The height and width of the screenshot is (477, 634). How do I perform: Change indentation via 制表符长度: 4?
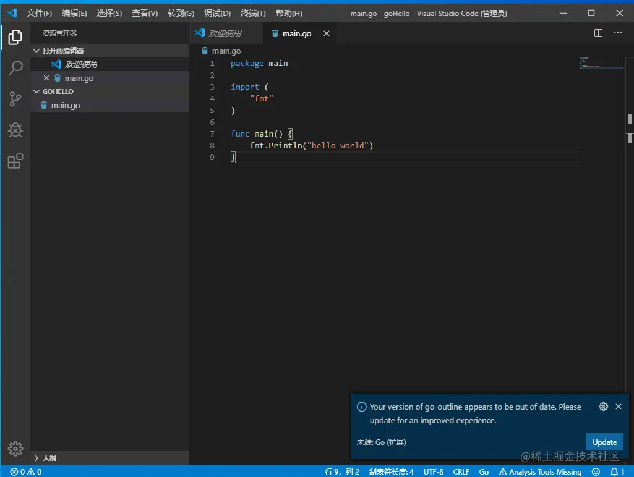[391, 471]
